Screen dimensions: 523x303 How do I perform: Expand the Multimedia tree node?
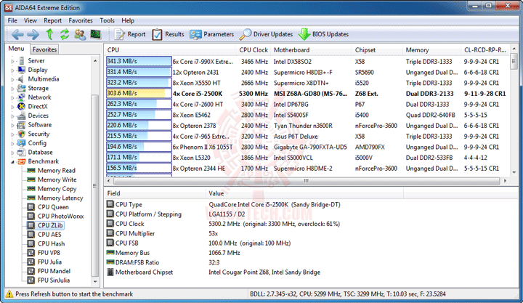12,79
